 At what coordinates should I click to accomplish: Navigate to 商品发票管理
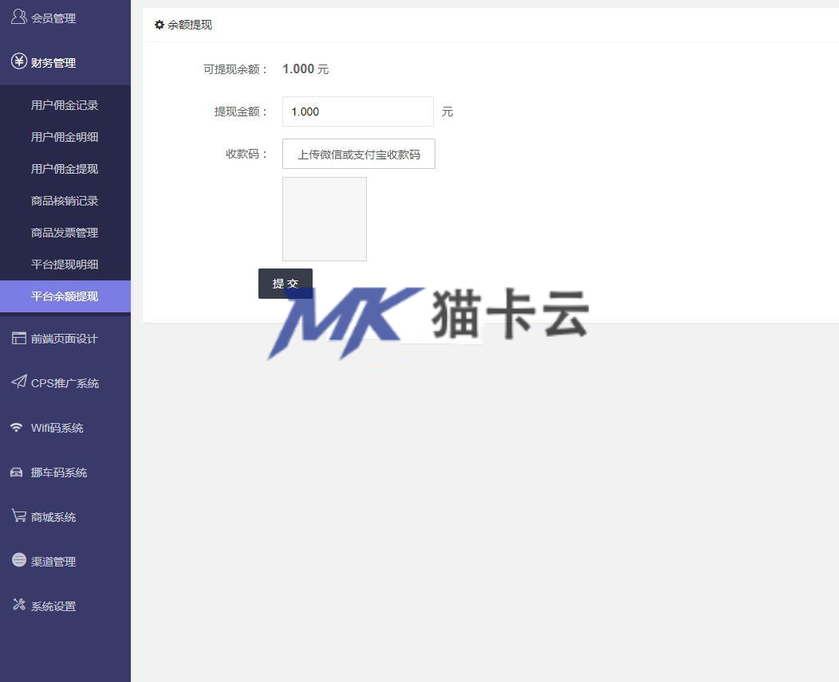(65, 233)
